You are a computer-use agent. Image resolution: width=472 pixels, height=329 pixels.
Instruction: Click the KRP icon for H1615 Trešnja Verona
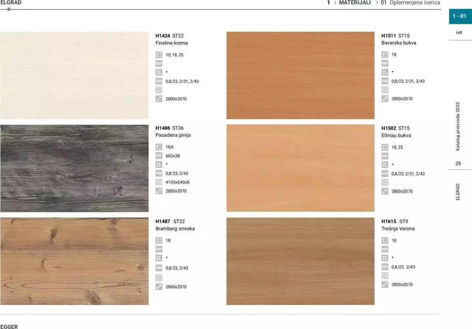(x=385, y=249)
